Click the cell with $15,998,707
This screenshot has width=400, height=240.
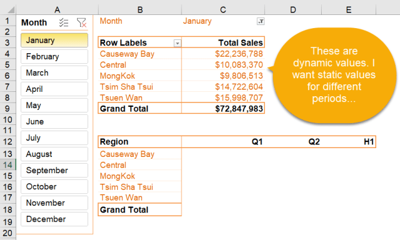point(223,97)
